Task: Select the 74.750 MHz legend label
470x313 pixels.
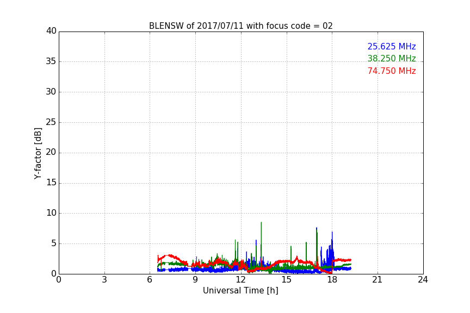Action: pos(392,71)
